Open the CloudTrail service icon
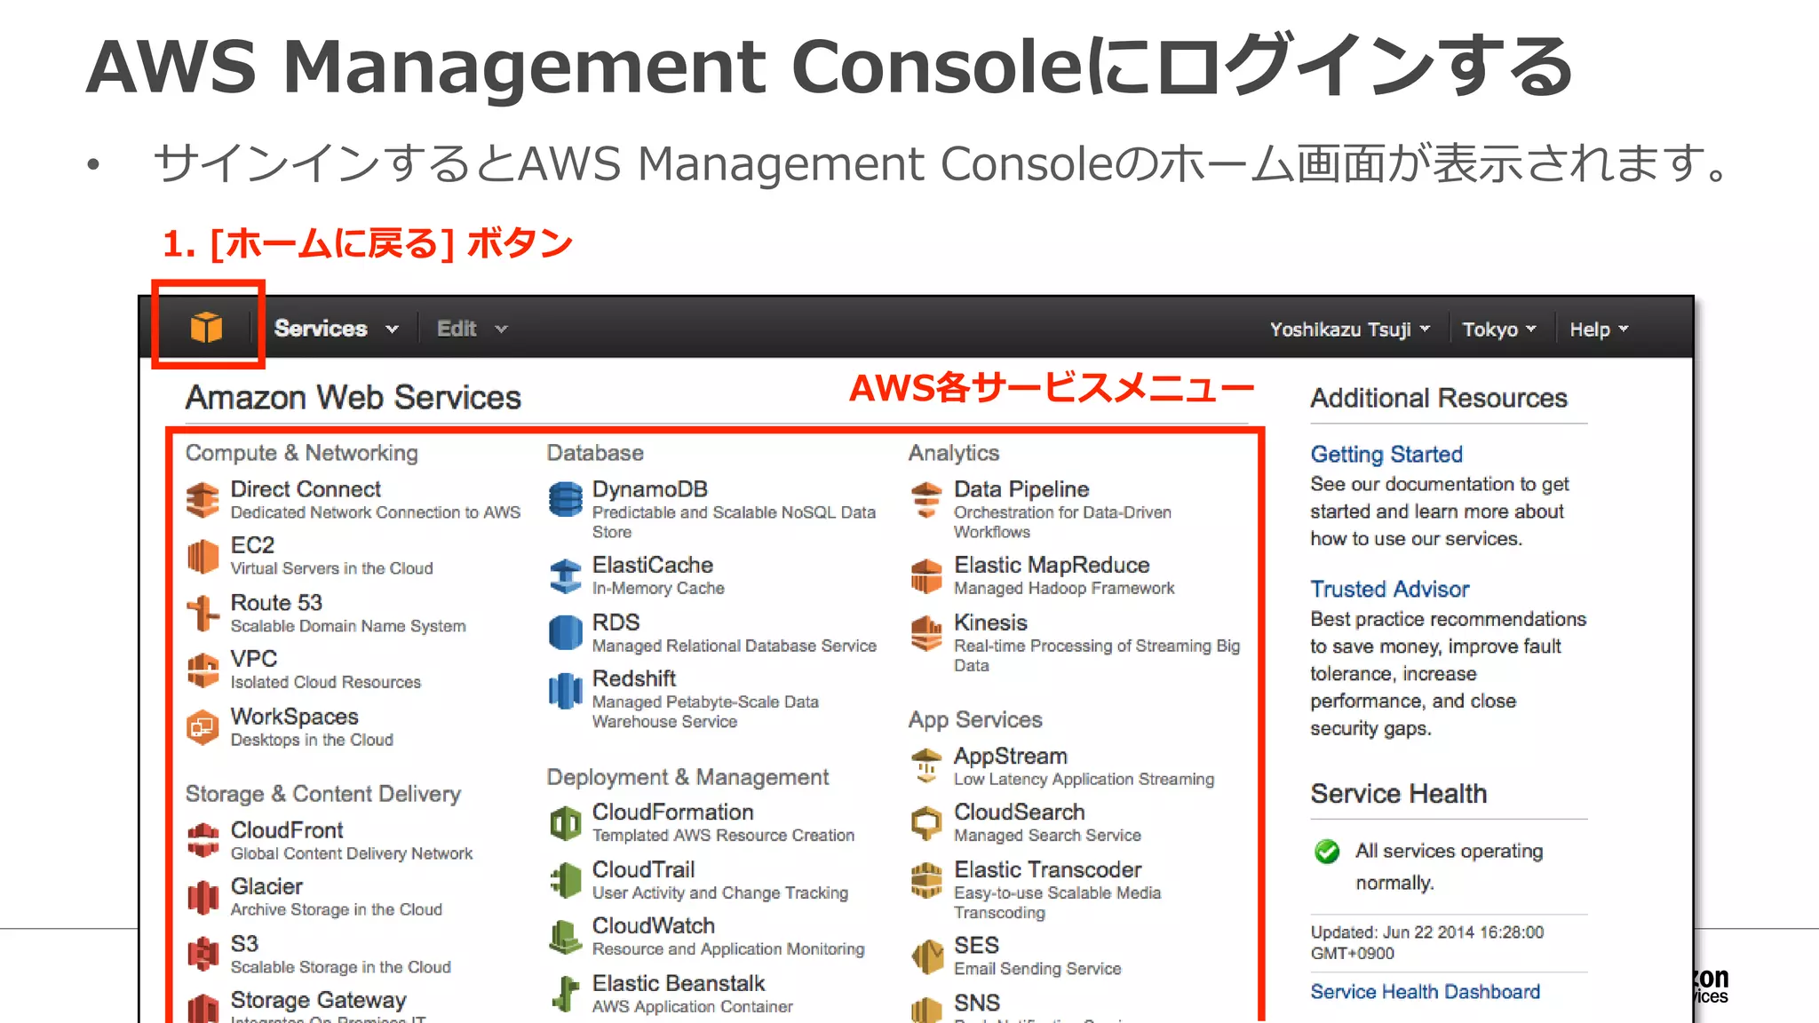 [x=565, y=880]
